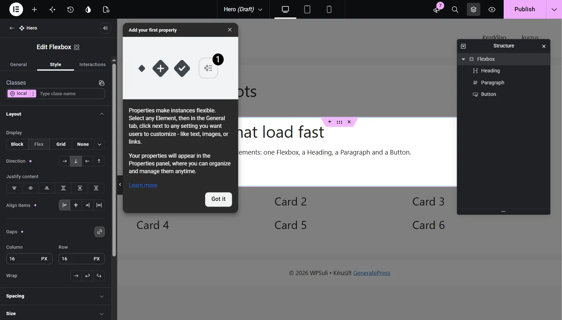
Task: Expand the Size section
Action: click(55, 314)
